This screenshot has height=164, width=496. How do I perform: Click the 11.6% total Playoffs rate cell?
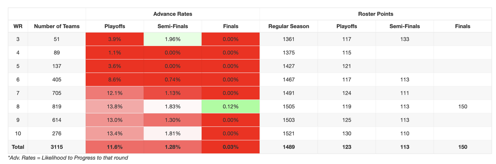[115, 147]
